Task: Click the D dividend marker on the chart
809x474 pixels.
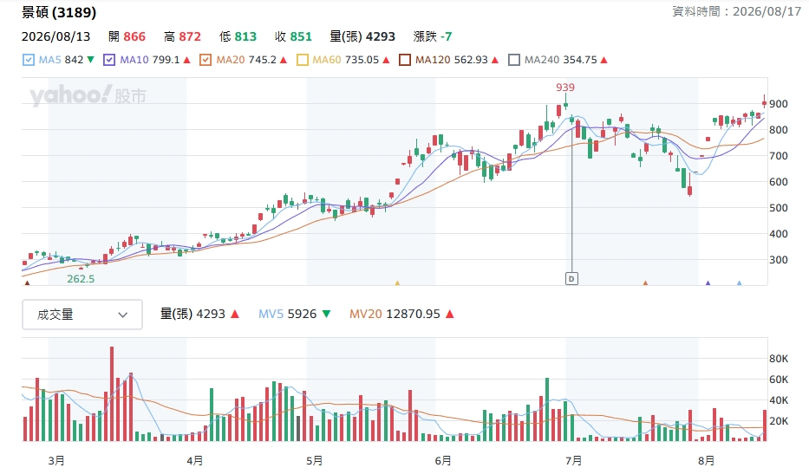Action: [571, 278]
